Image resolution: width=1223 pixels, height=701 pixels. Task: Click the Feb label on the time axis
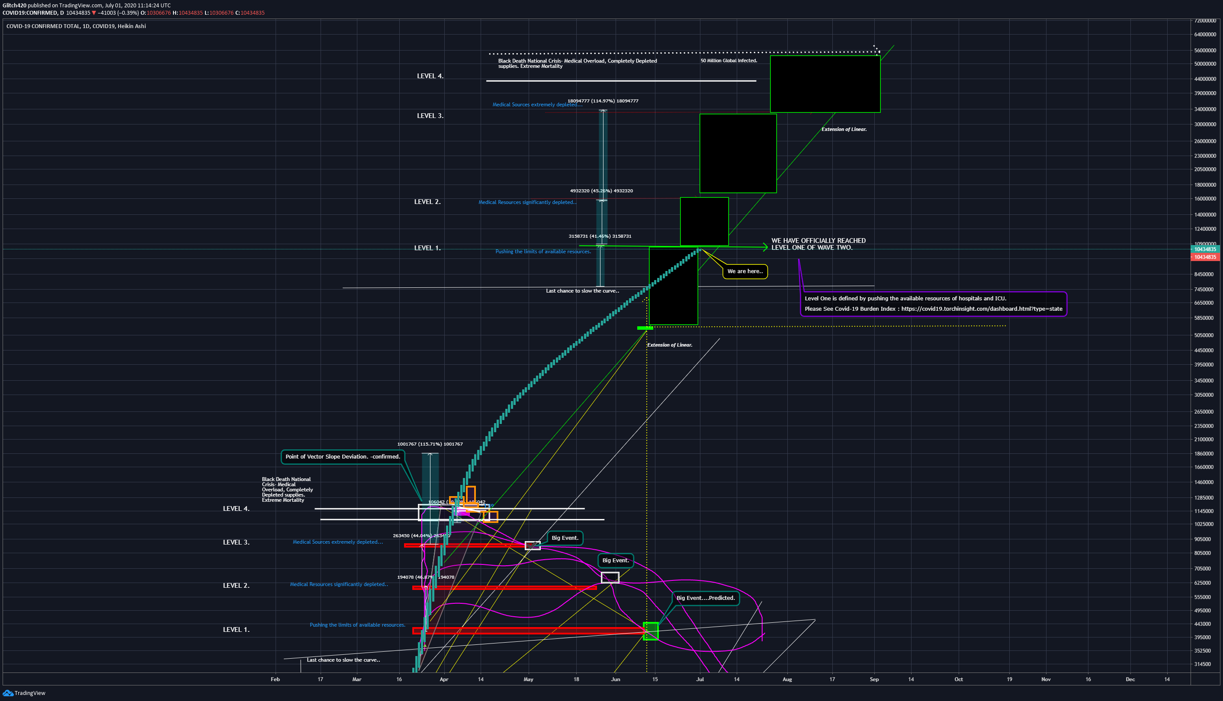[275, 679]
